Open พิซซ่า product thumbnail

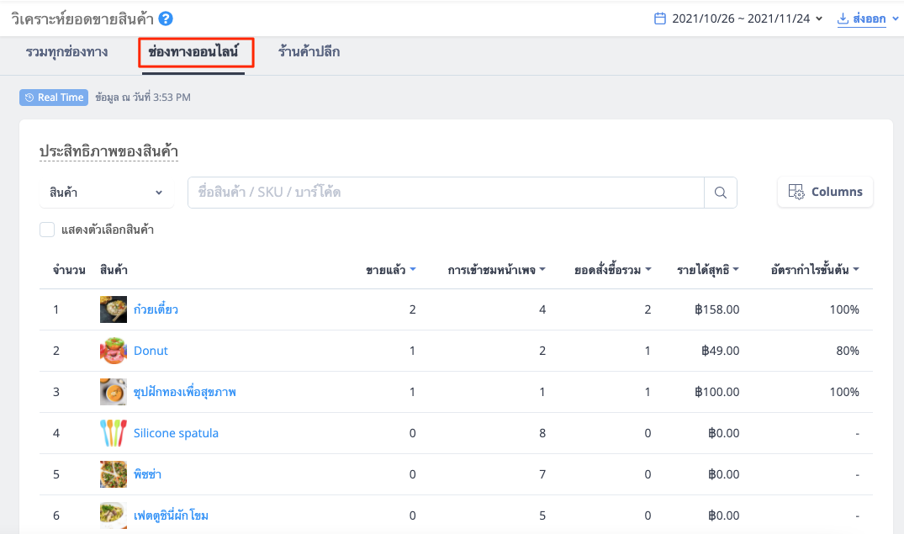point(113,474)
